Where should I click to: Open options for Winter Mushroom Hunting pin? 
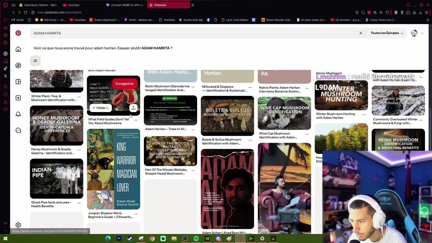(x=364, y=114)
